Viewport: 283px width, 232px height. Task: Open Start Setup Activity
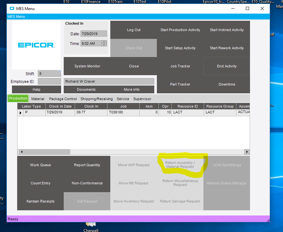180,48
